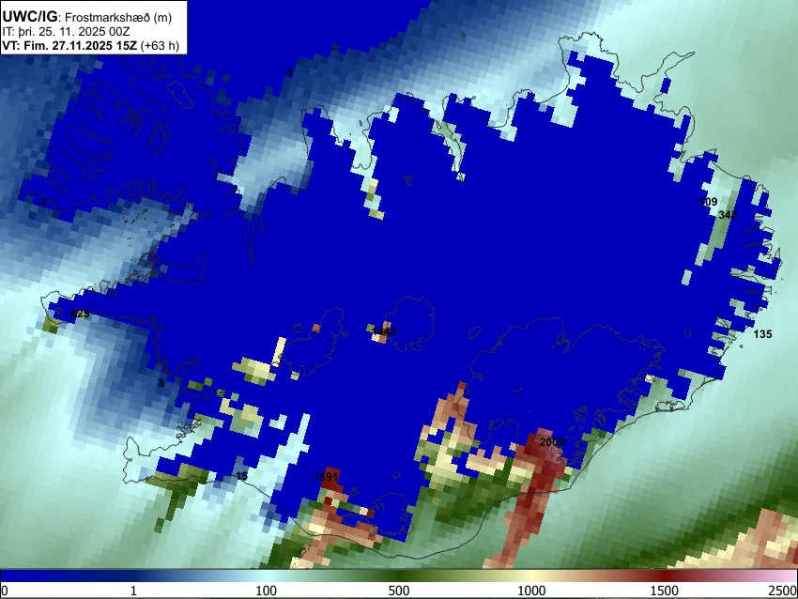Screen dimensions: 798x599
Task: Click the 'VT: Fim. 27.11.2025 15Z (+63 h)' line
Action: [x=90, y=45]
